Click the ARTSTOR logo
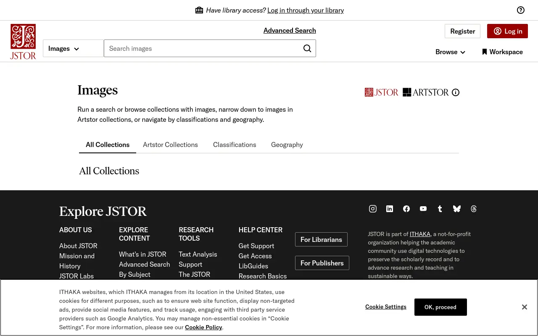538x336 pixels. [x=425, y=92]
